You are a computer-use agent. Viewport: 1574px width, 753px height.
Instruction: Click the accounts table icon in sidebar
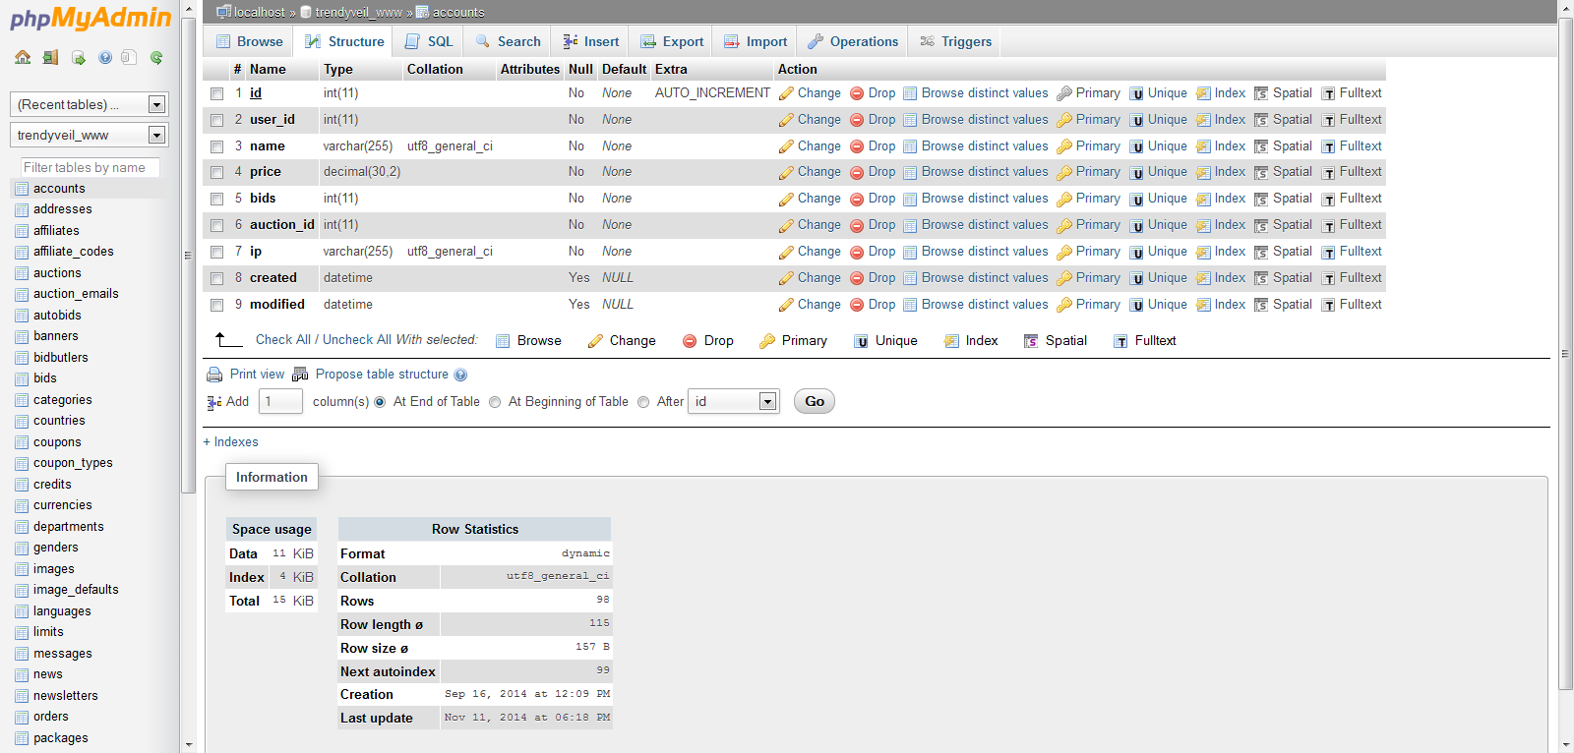point(22,189)
